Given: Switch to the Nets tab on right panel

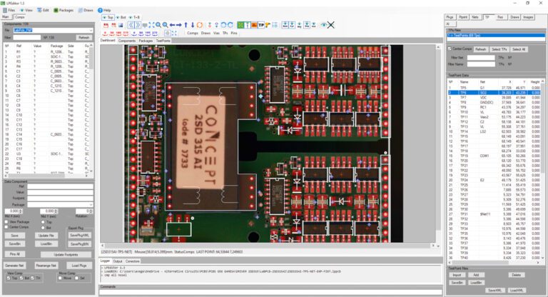Looking at the screenshot, I should tap(475, 17).
